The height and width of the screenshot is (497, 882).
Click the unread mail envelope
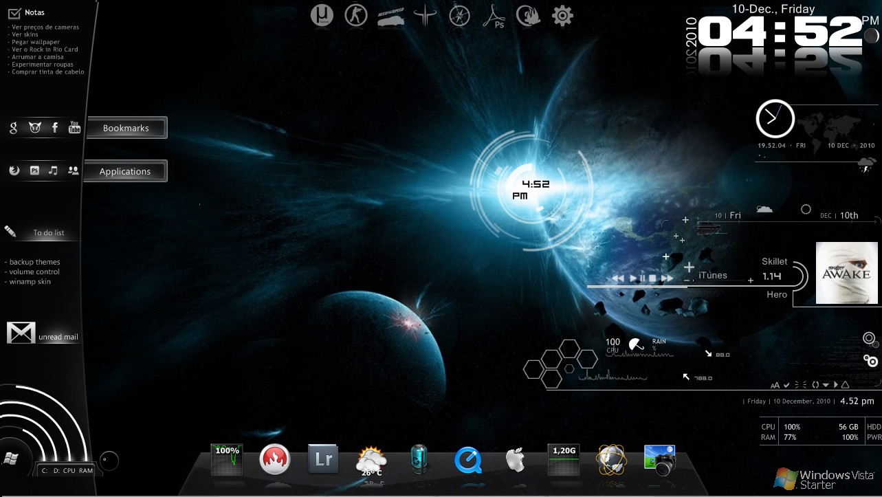(20, 332)
